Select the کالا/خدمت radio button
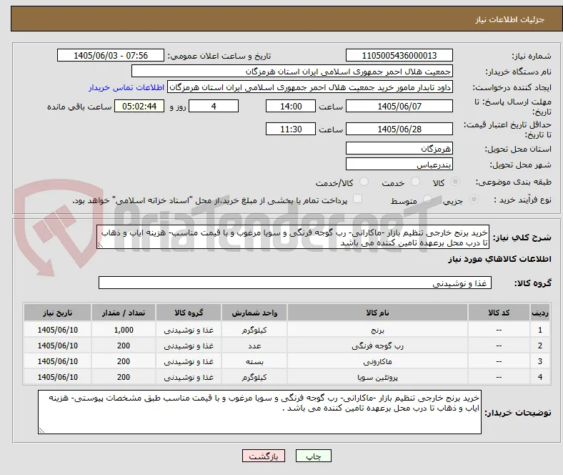Image resolution: width=563 pixels, height=475 pixels. pyautogui.click(x=364, y=182)
